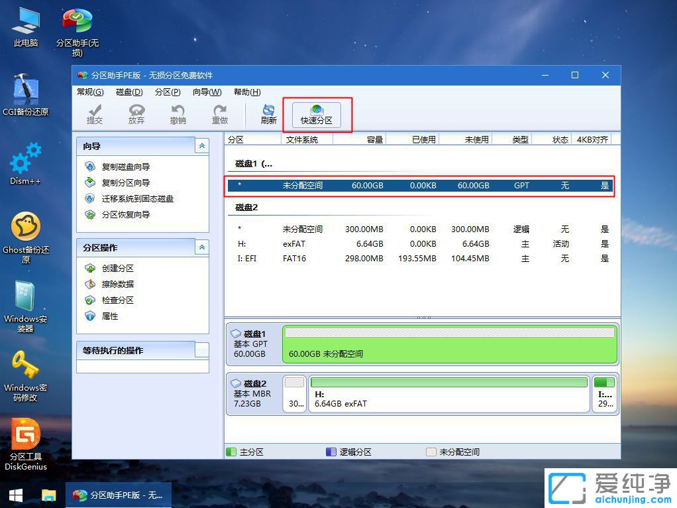
Task: Collapse the 向导 sidebar panel
Action: click(x=201, y=146)
